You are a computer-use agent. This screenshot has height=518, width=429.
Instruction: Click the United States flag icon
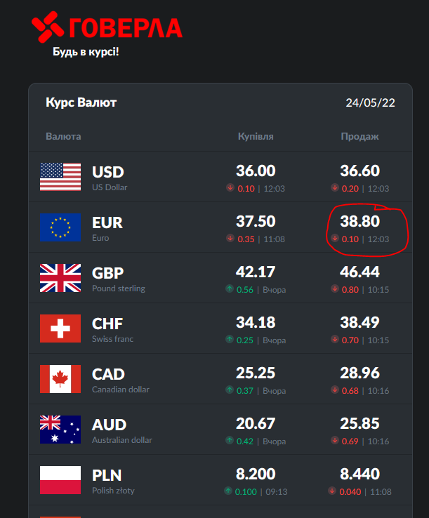click(60, 177)
